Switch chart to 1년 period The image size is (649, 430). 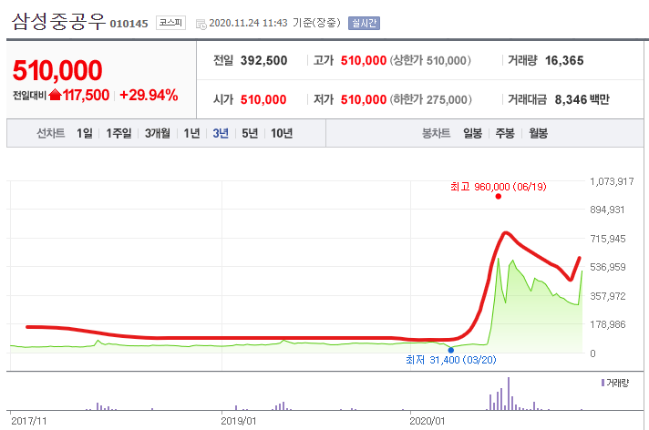coord(191,133)
